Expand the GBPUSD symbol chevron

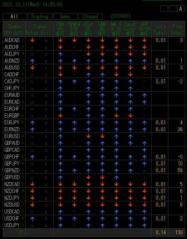pos(23,177)
